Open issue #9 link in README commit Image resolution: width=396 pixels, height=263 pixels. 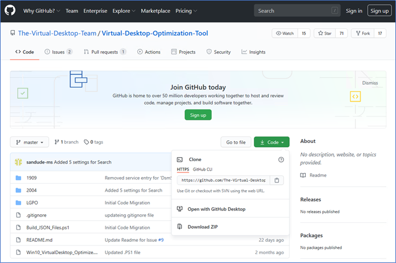pos(161,240)
